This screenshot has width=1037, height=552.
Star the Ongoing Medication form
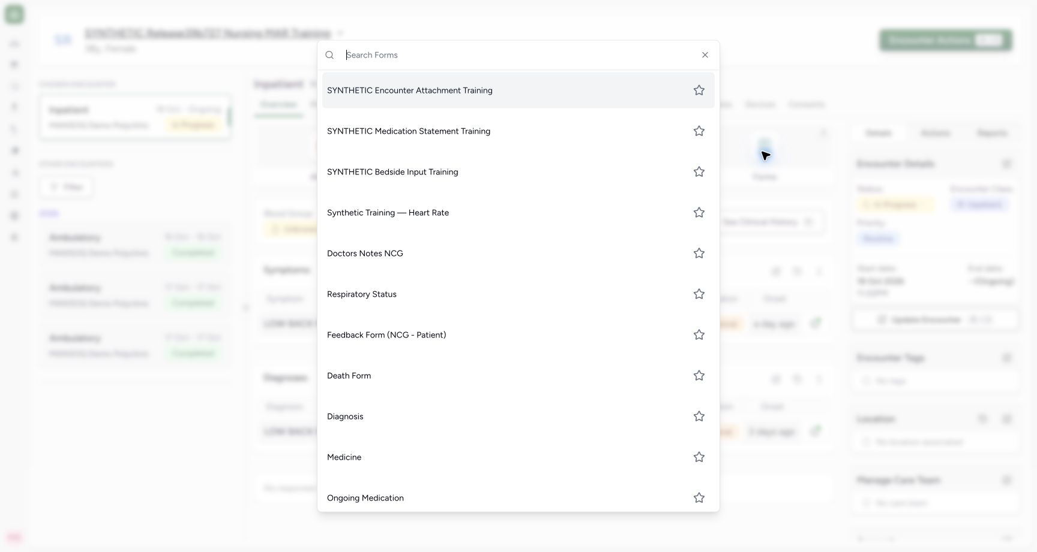tap(699, 498)
